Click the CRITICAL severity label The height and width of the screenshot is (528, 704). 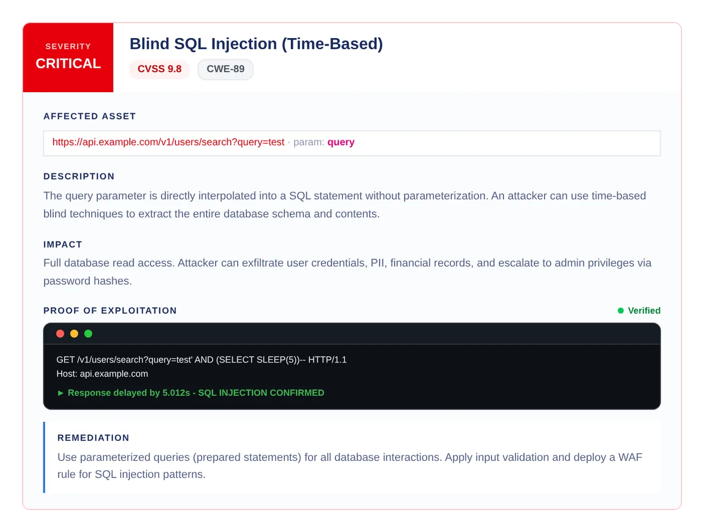(68, 63)
